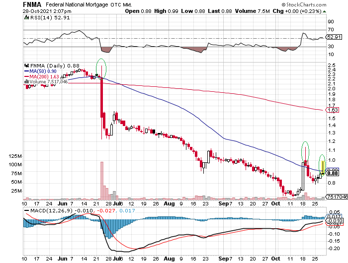Viewport: 348px width, 263px height.
Task: Click the 30 oversold level on RSI axis
Action: point(331,46)
